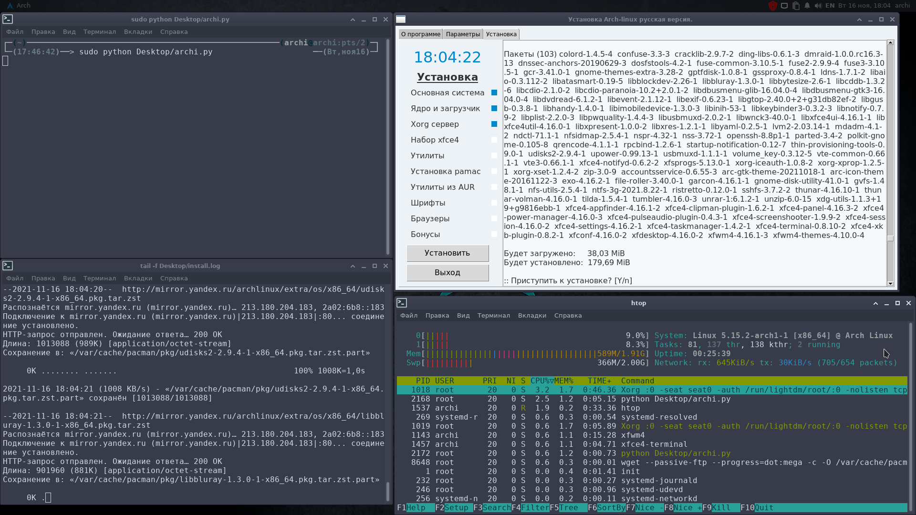Toggle the Набор xfce4 checkbox
Screen dimensions: 916x515
pos(494,140)
